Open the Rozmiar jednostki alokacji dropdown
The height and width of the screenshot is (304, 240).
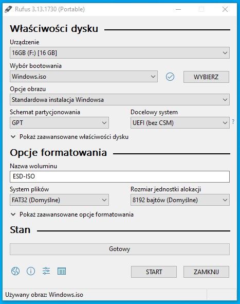[180, 200]
